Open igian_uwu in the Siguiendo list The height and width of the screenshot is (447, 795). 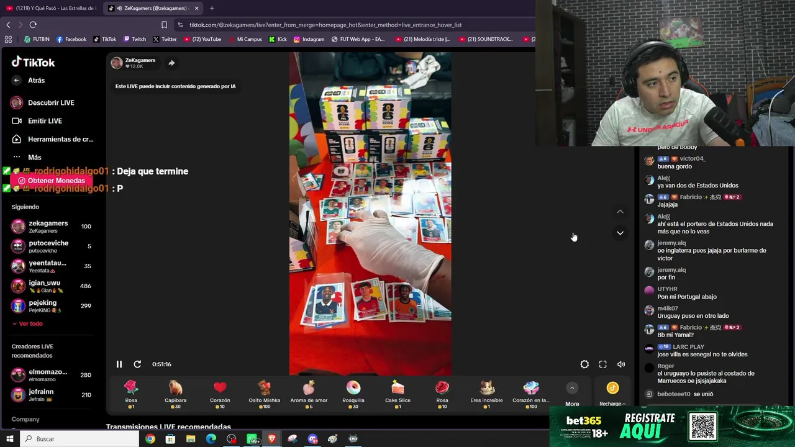click(51, 286)
